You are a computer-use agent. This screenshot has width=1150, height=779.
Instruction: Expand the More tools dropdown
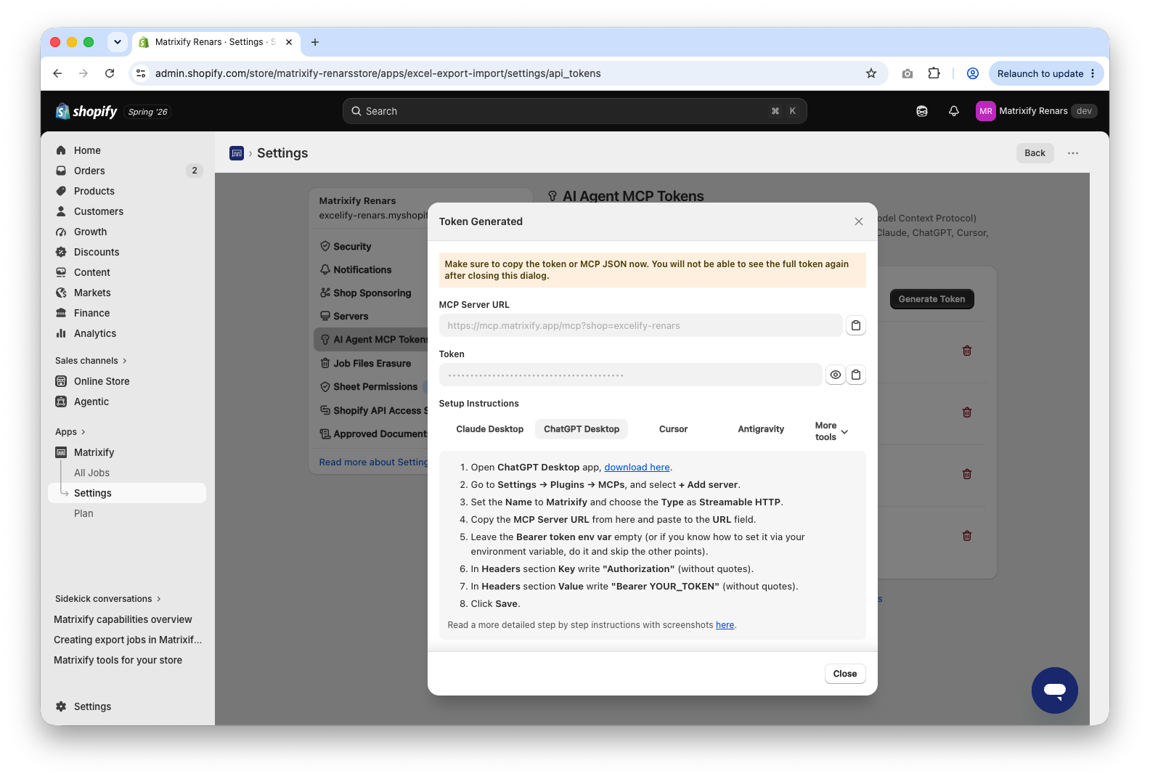[x=831, y=431]
